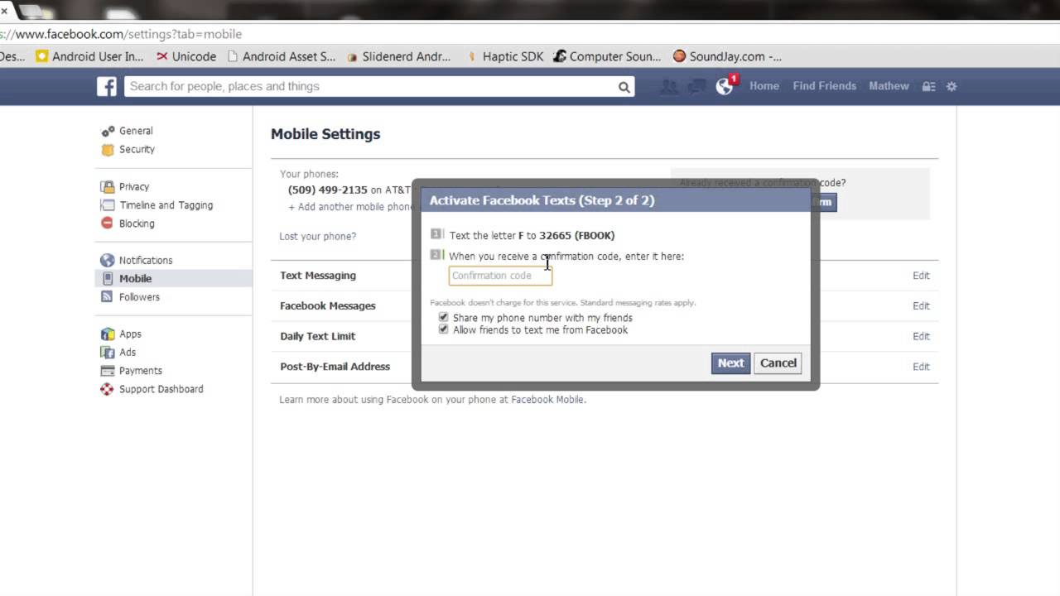Open the Android User In... bookmark
This screenshot has width=1060, height=596.
click(89, 56)
